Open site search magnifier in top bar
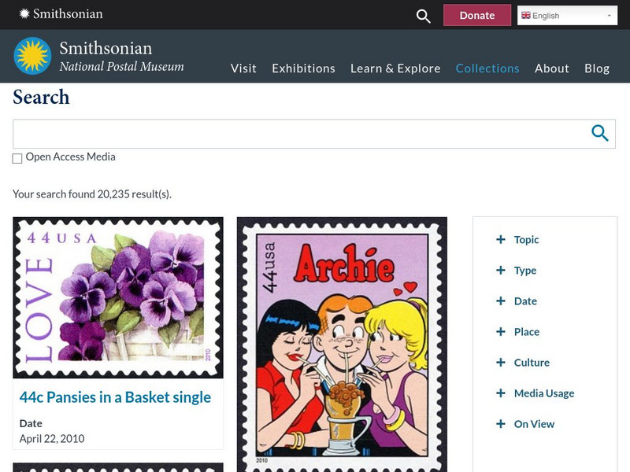Screen dimensions: 630x472 coord(423,16)
